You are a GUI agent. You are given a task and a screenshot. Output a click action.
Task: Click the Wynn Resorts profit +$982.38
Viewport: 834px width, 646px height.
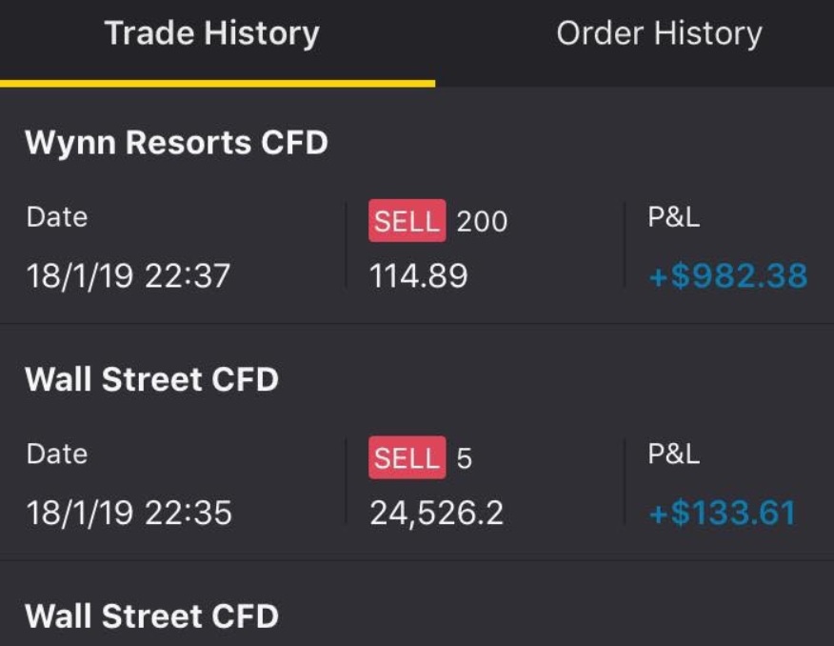click(728, 276)
